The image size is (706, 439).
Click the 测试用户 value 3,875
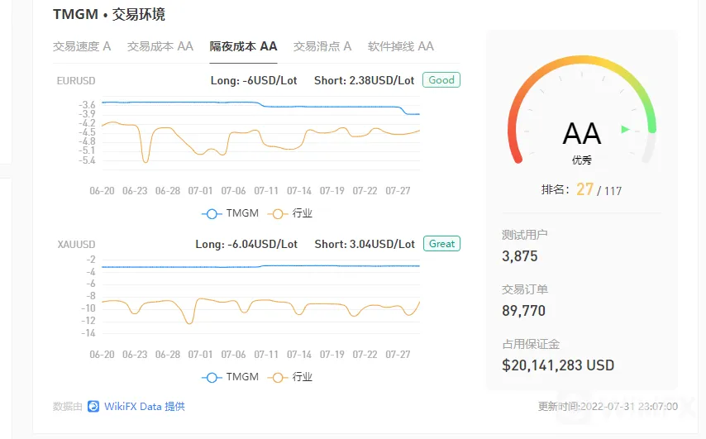pyautogui.click(x=520, y=256)
